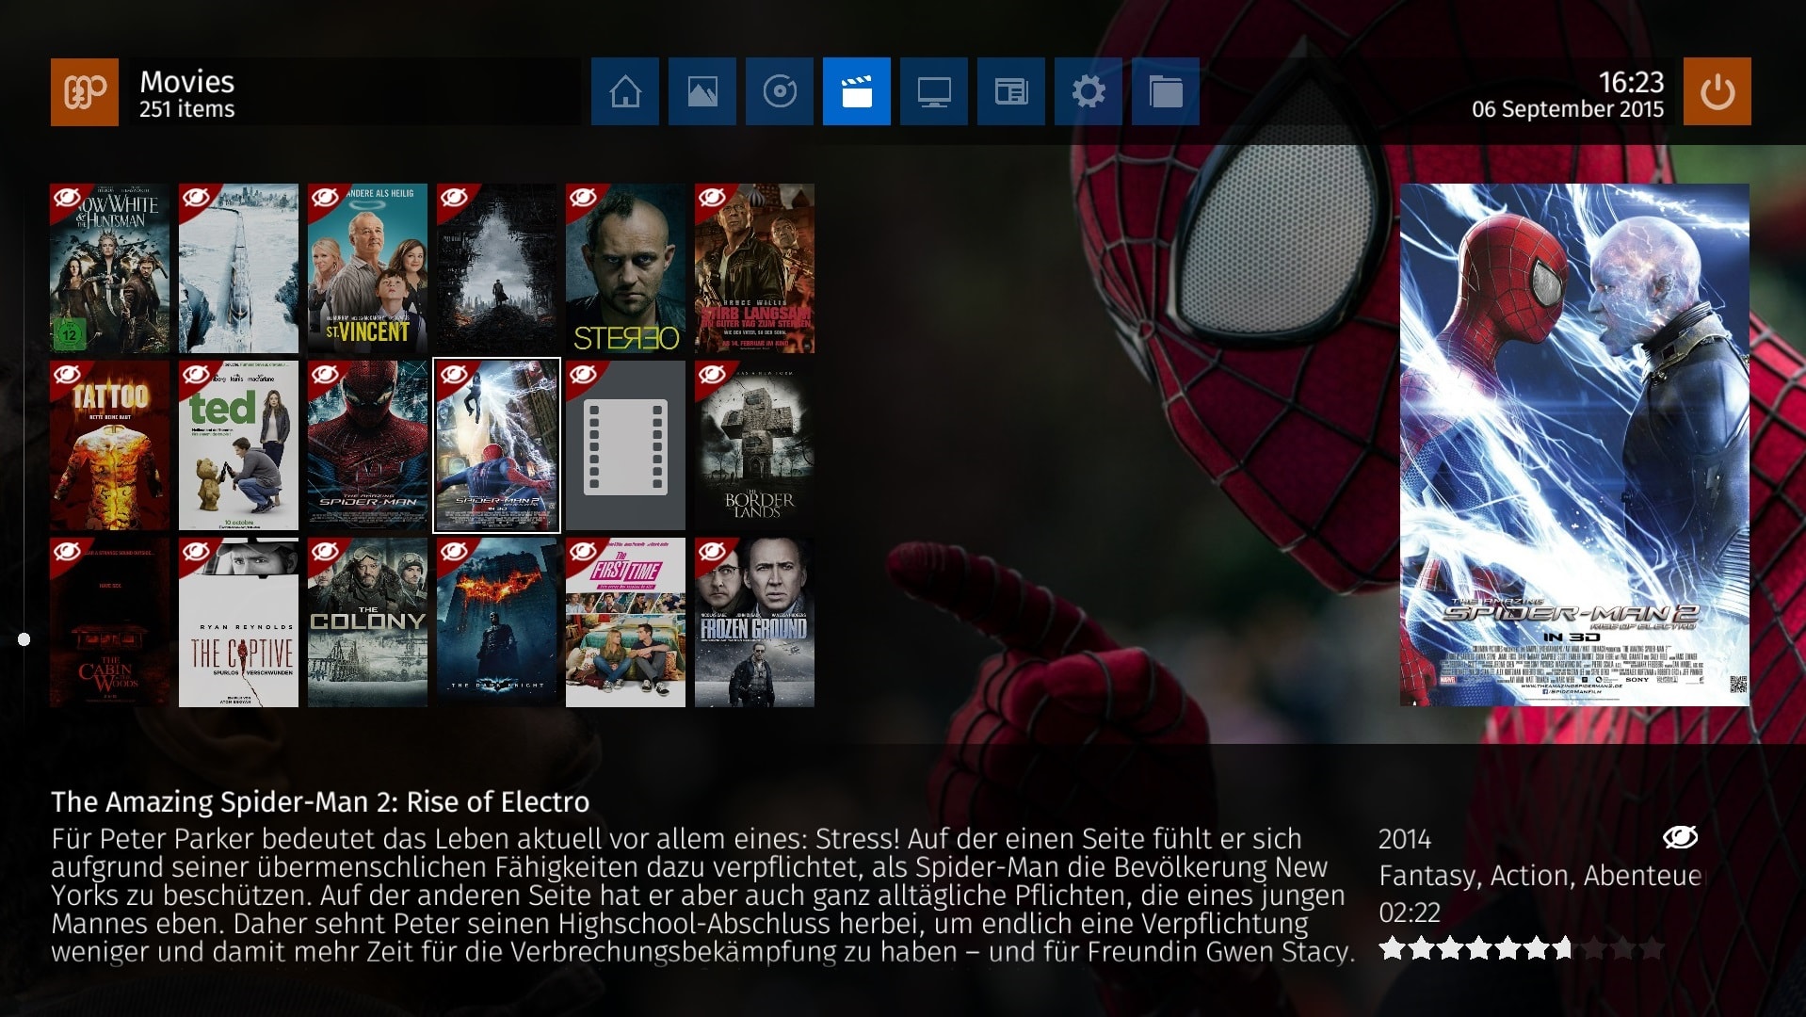Toggle watched eye on Frozen Ground poster
The width and height of the screenshot is (1806, 1017).
(x=712, y=552)
